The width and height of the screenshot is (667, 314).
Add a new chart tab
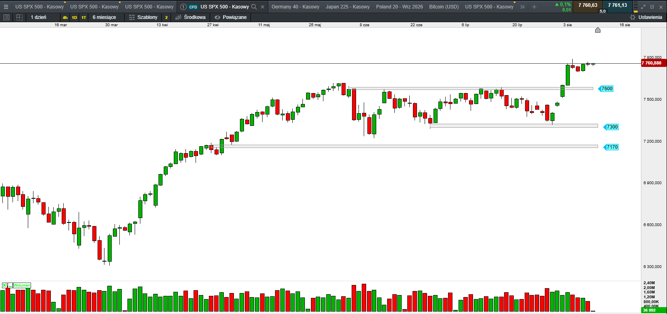(x=534, y=7)
